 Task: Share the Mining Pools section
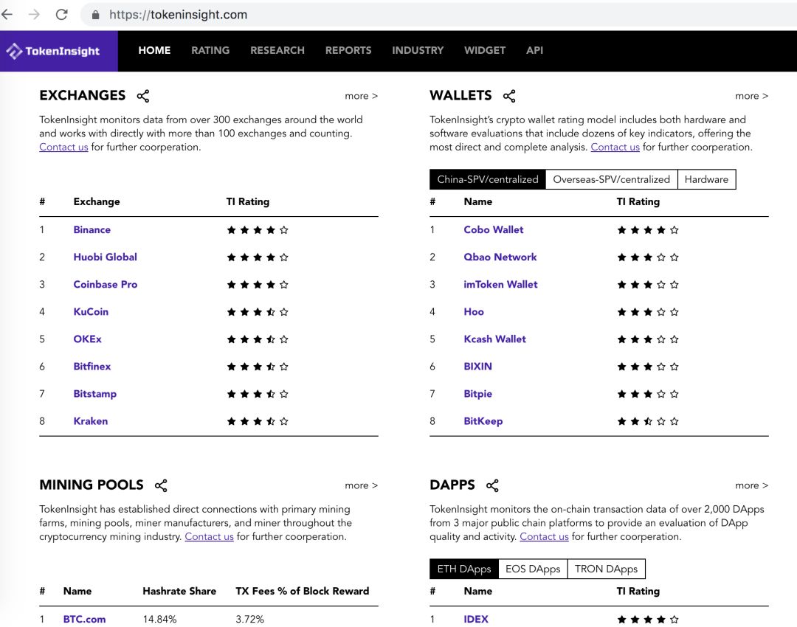[x=161, y=485]
